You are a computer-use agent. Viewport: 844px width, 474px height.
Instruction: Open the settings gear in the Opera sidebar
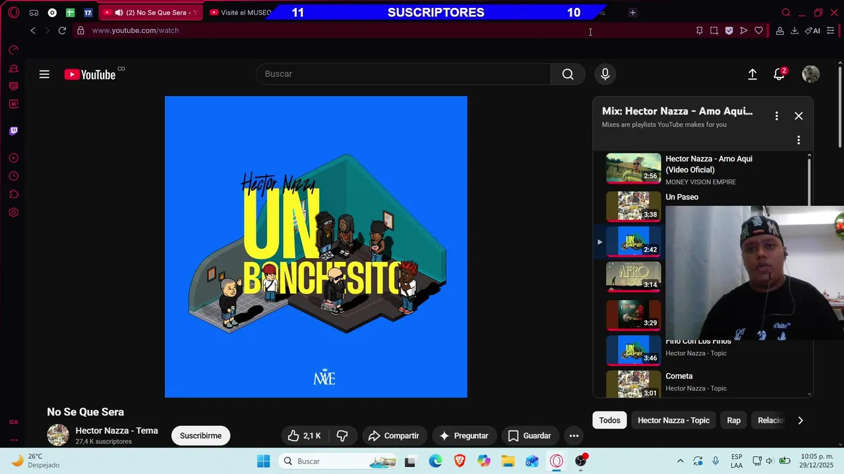click(x=13, y=213)
